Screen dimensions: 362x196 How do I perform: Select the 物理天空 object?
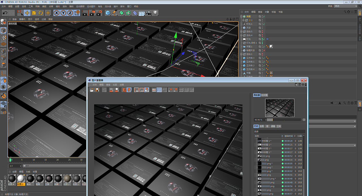coord(251,50)
